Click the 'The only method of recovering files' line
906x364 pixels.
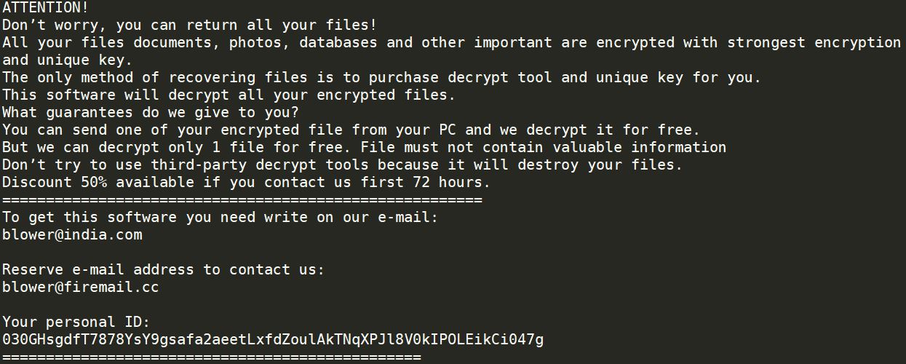[381, 77]
